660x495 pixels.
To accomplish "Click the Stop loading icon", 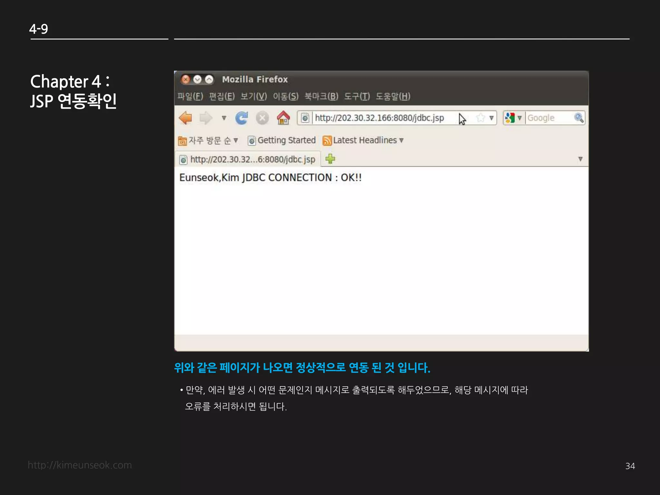I will point(262,118).
